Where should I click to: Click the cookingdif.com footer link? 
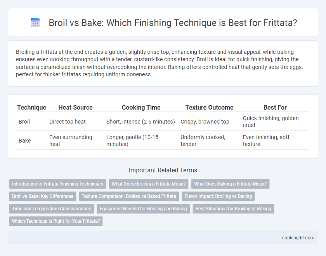click(x=298, y=238)
